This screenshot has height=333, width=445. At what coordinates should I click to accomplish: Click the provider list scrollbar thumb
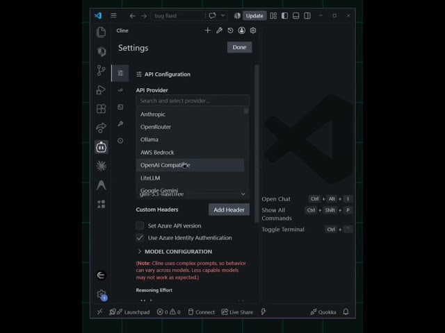(x=246, y=111)
